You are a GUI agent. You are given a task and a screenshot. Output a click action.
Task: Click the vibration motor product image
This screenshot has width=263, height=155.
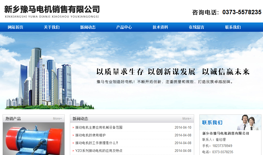point(33,139)
